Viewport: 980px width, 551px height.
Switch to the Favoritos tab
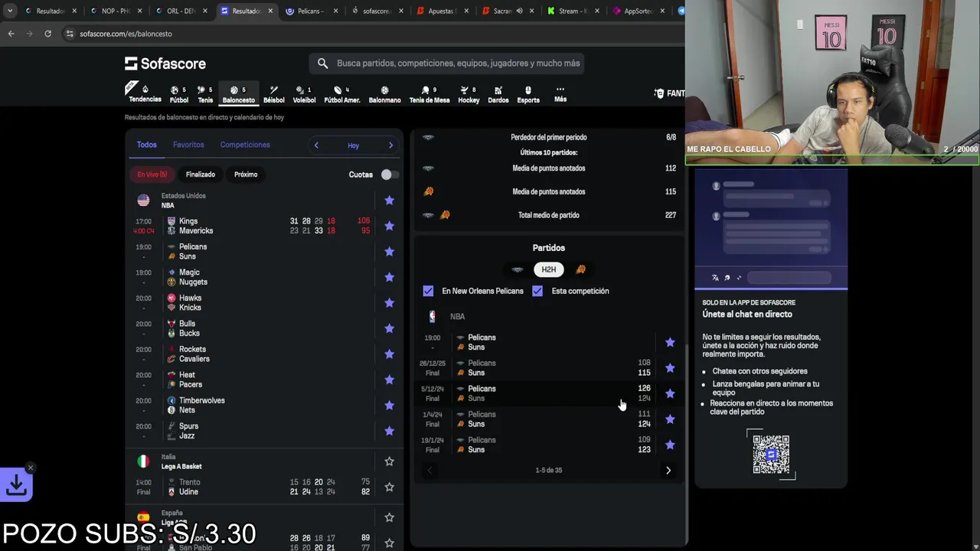[188, 145]
